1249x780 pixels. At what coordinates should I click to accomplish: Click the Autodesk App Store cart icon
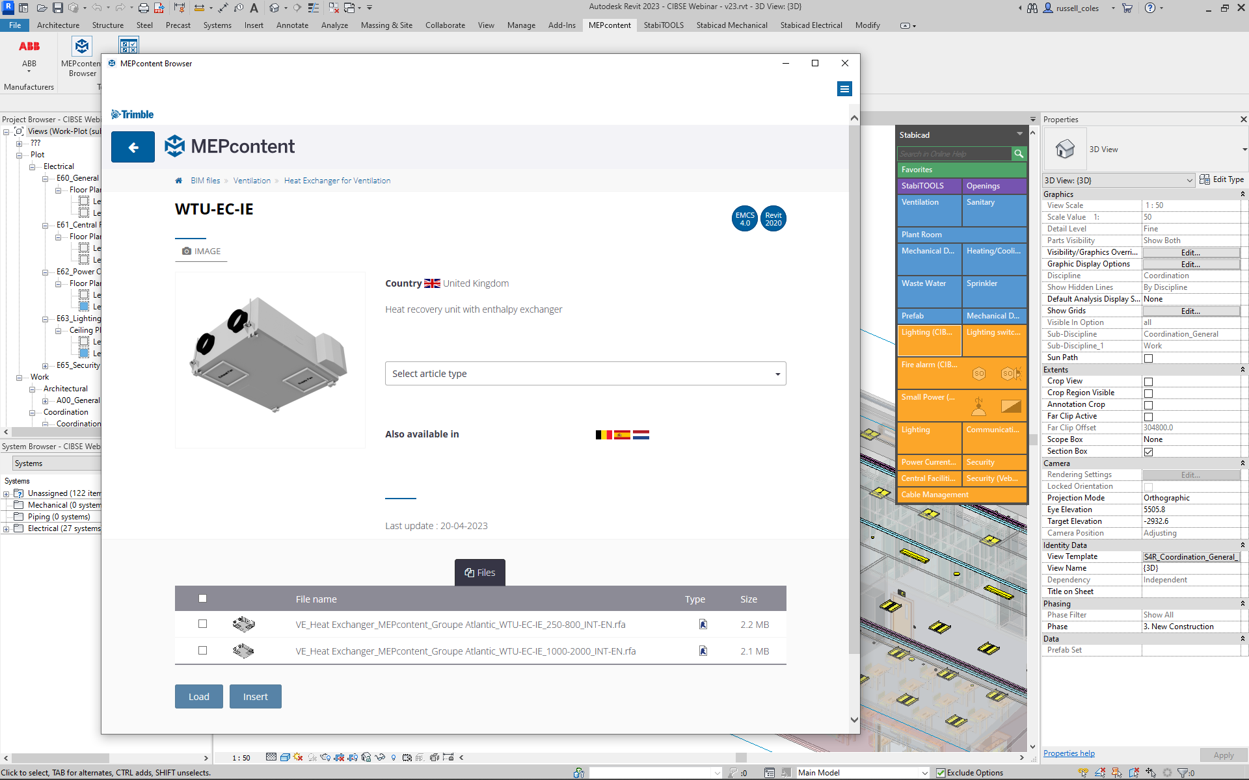click(x=1127, y=8)
